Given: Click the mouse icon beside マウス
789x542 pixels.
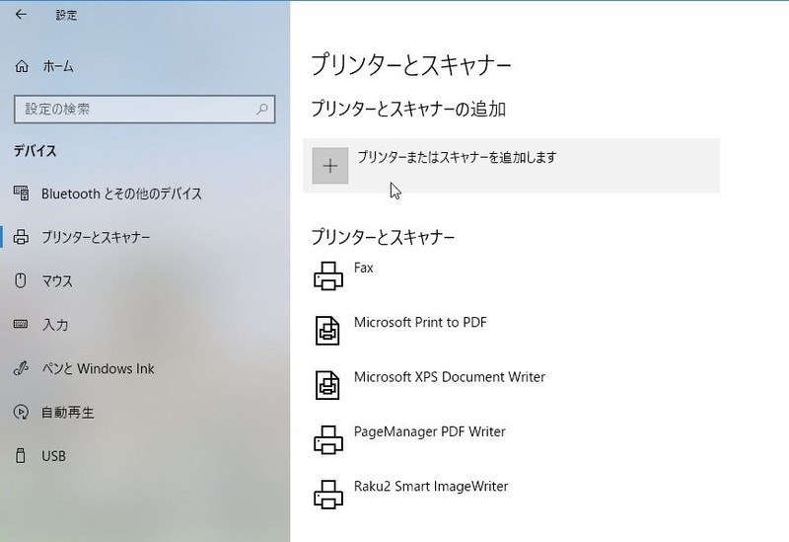Looking at the screenshot, I should pos(21,280).
